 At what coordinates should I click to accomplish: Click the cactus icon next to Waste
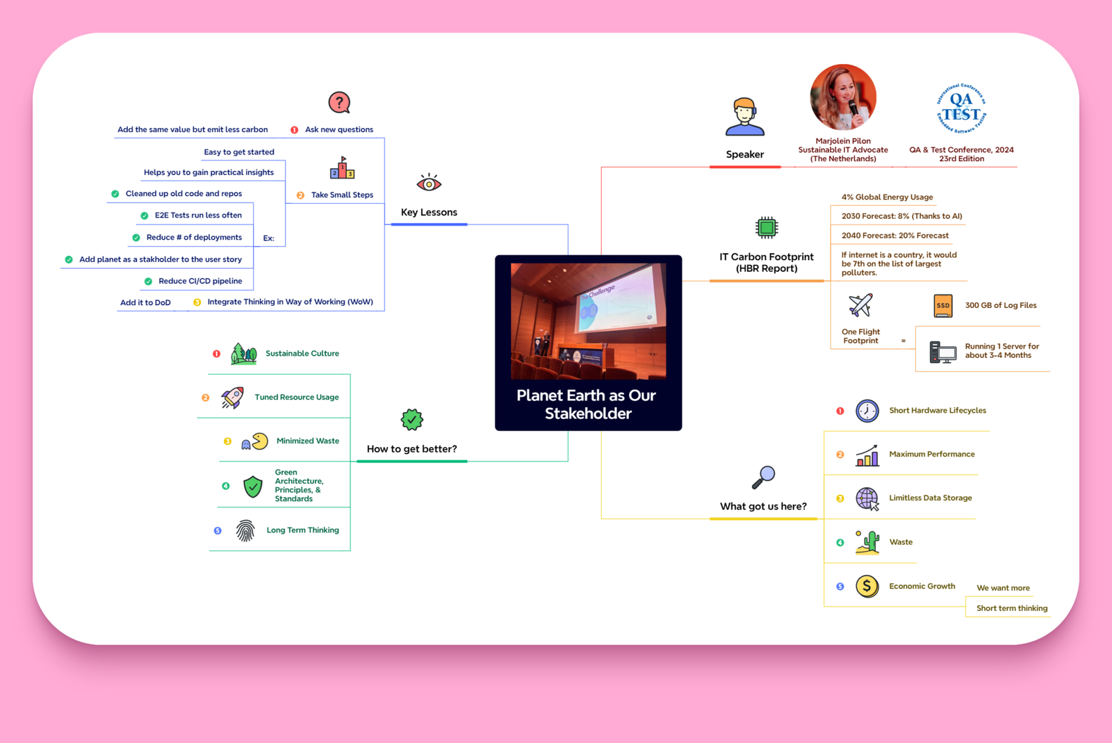pyautogui.click(x=867, y=542)
